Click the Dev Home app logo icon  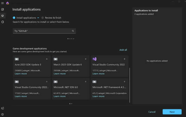[x=7, y=3]
